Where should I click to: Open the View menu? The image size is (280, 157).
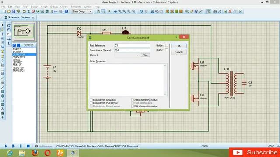pyautogui.click(x=17, y=7)
